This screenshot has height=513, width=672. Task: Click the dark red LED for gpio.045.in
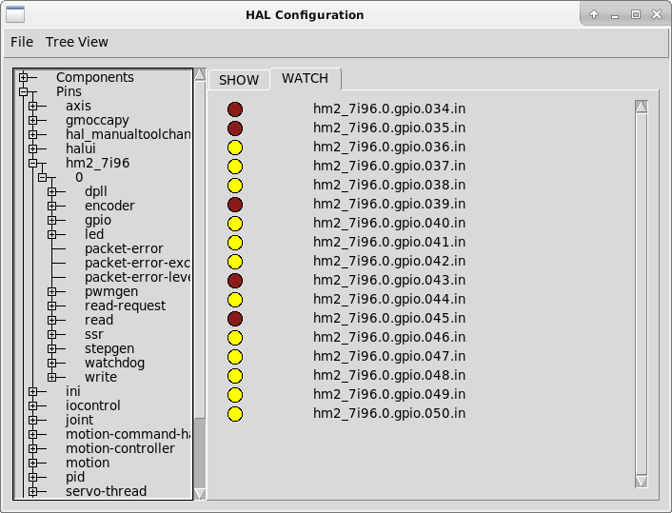pyautogui.click(x=235, y=319)
